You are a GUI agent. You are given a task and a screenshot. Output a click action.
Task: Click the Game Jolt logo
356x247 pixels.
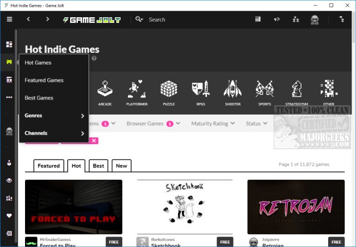[92, 20]
